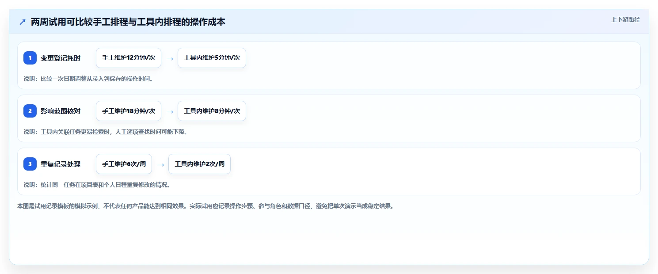Select the 变更登记耗时 row label

coord(61,58)
